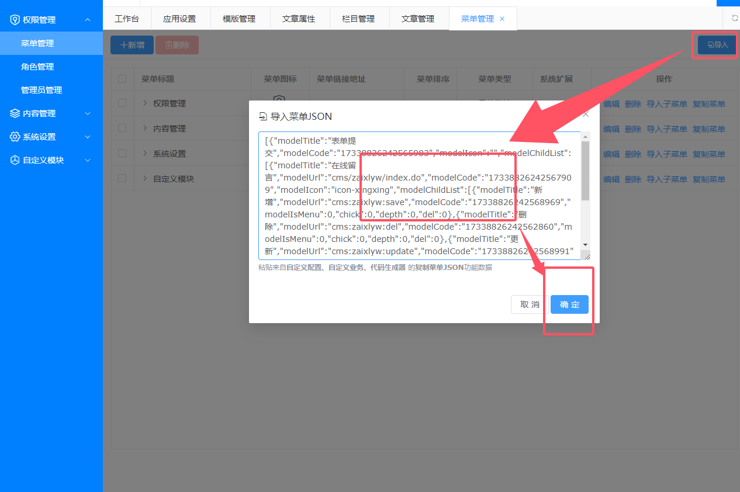Click the cube icon beside 自定义模块

[15, 160]
